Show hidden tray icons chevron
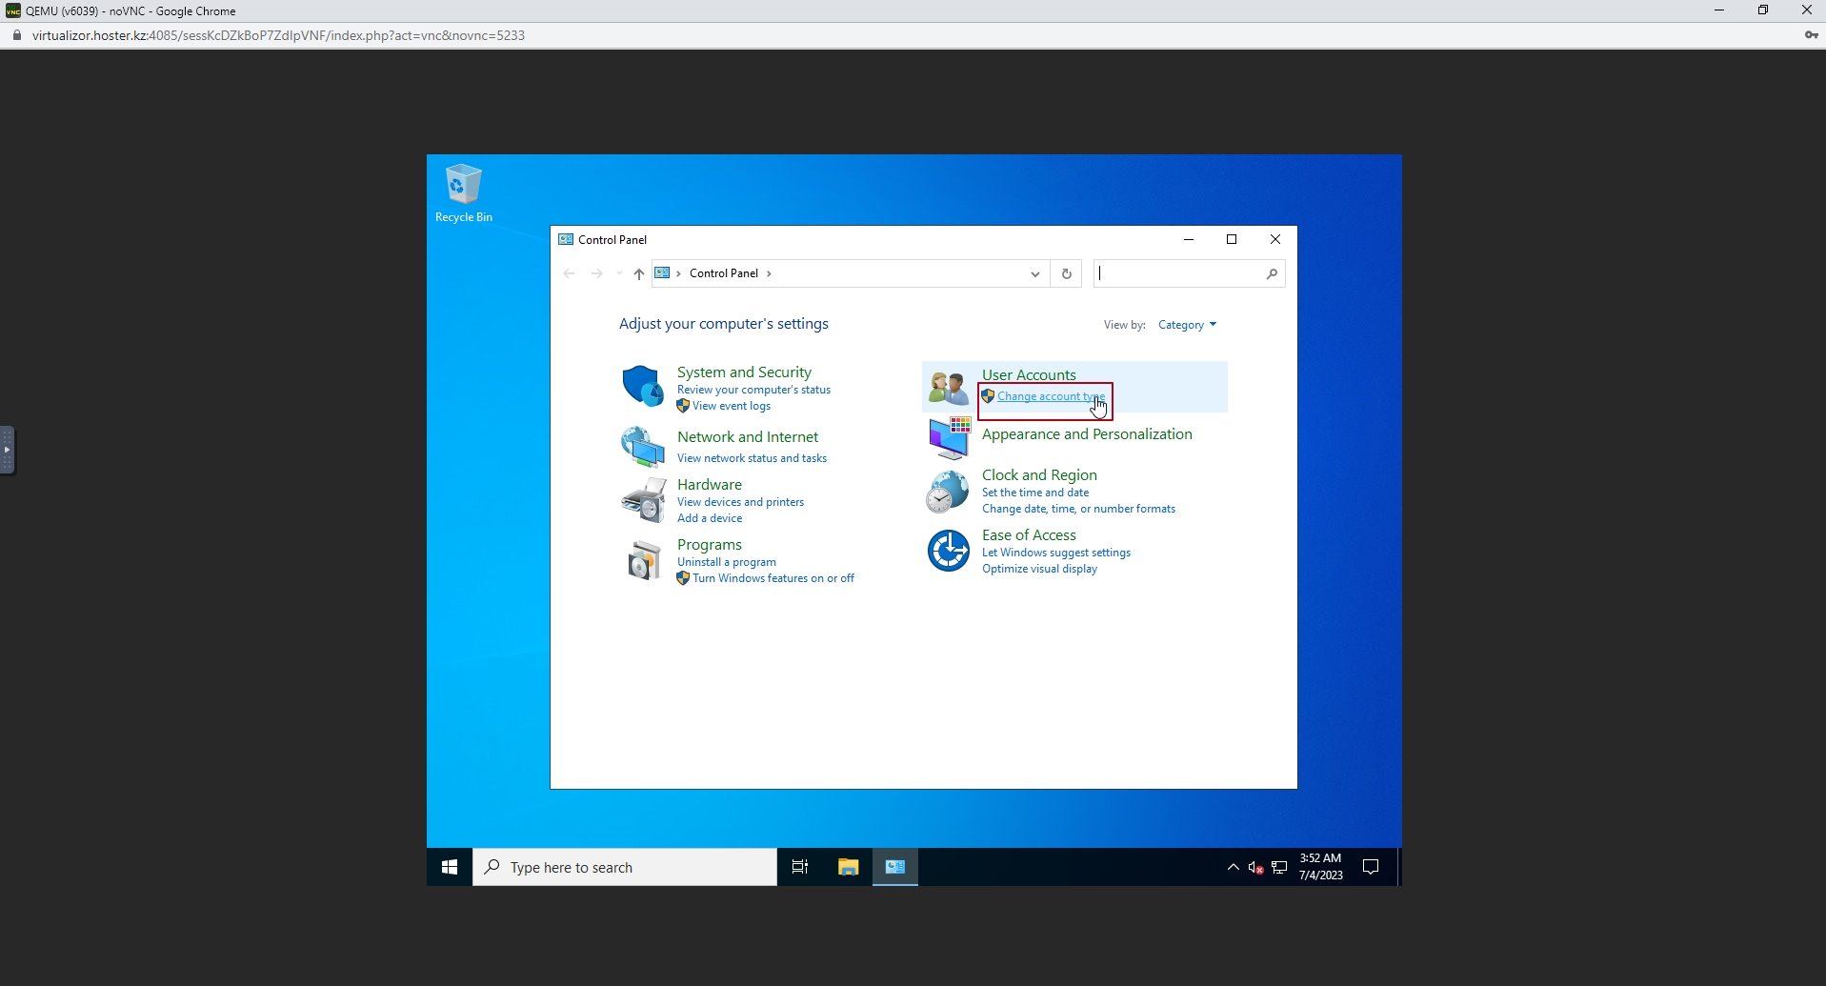1826x986 pixels. pos(1233,867)
